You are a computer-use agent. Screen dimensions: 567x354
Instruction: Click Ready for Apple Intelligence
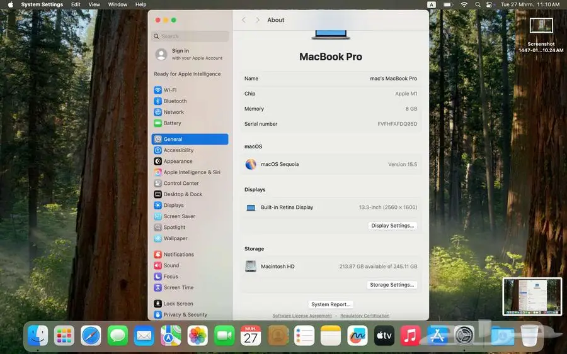187,74
